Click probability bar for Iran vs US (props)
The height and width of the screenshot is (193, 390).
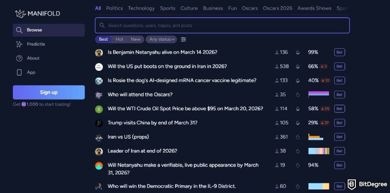316,137
